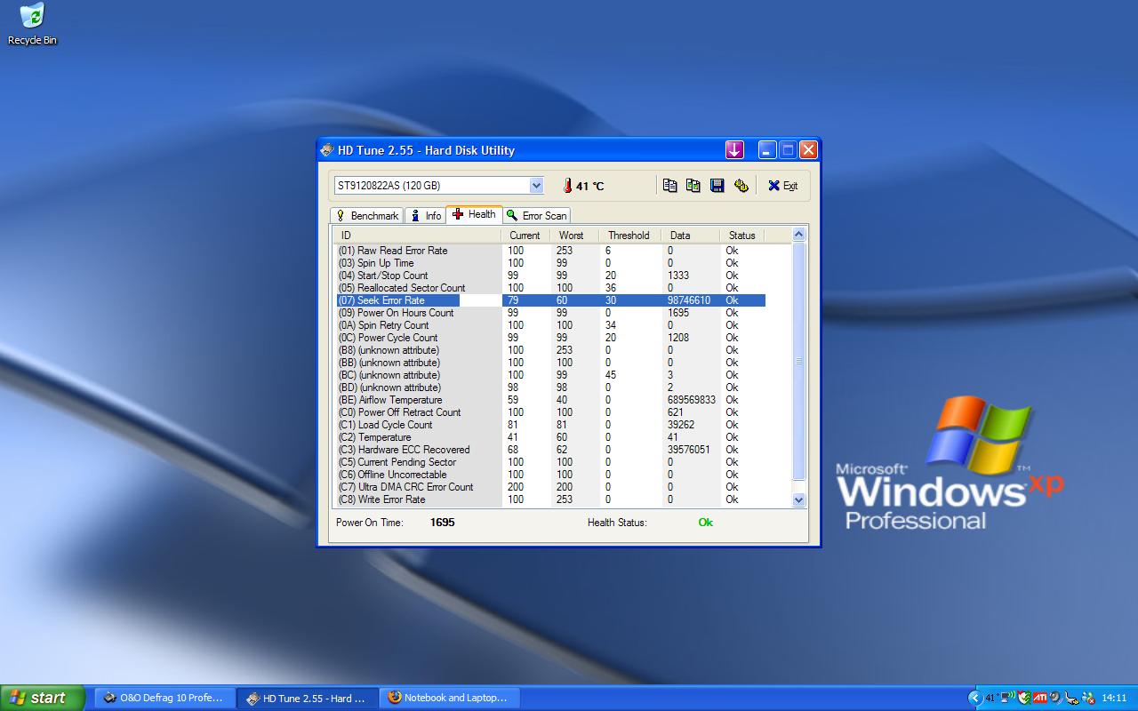Expand hidden tray icons arrow
Image resolution: width=1138 pixels, height=711 pixels.
pos(975,698)
